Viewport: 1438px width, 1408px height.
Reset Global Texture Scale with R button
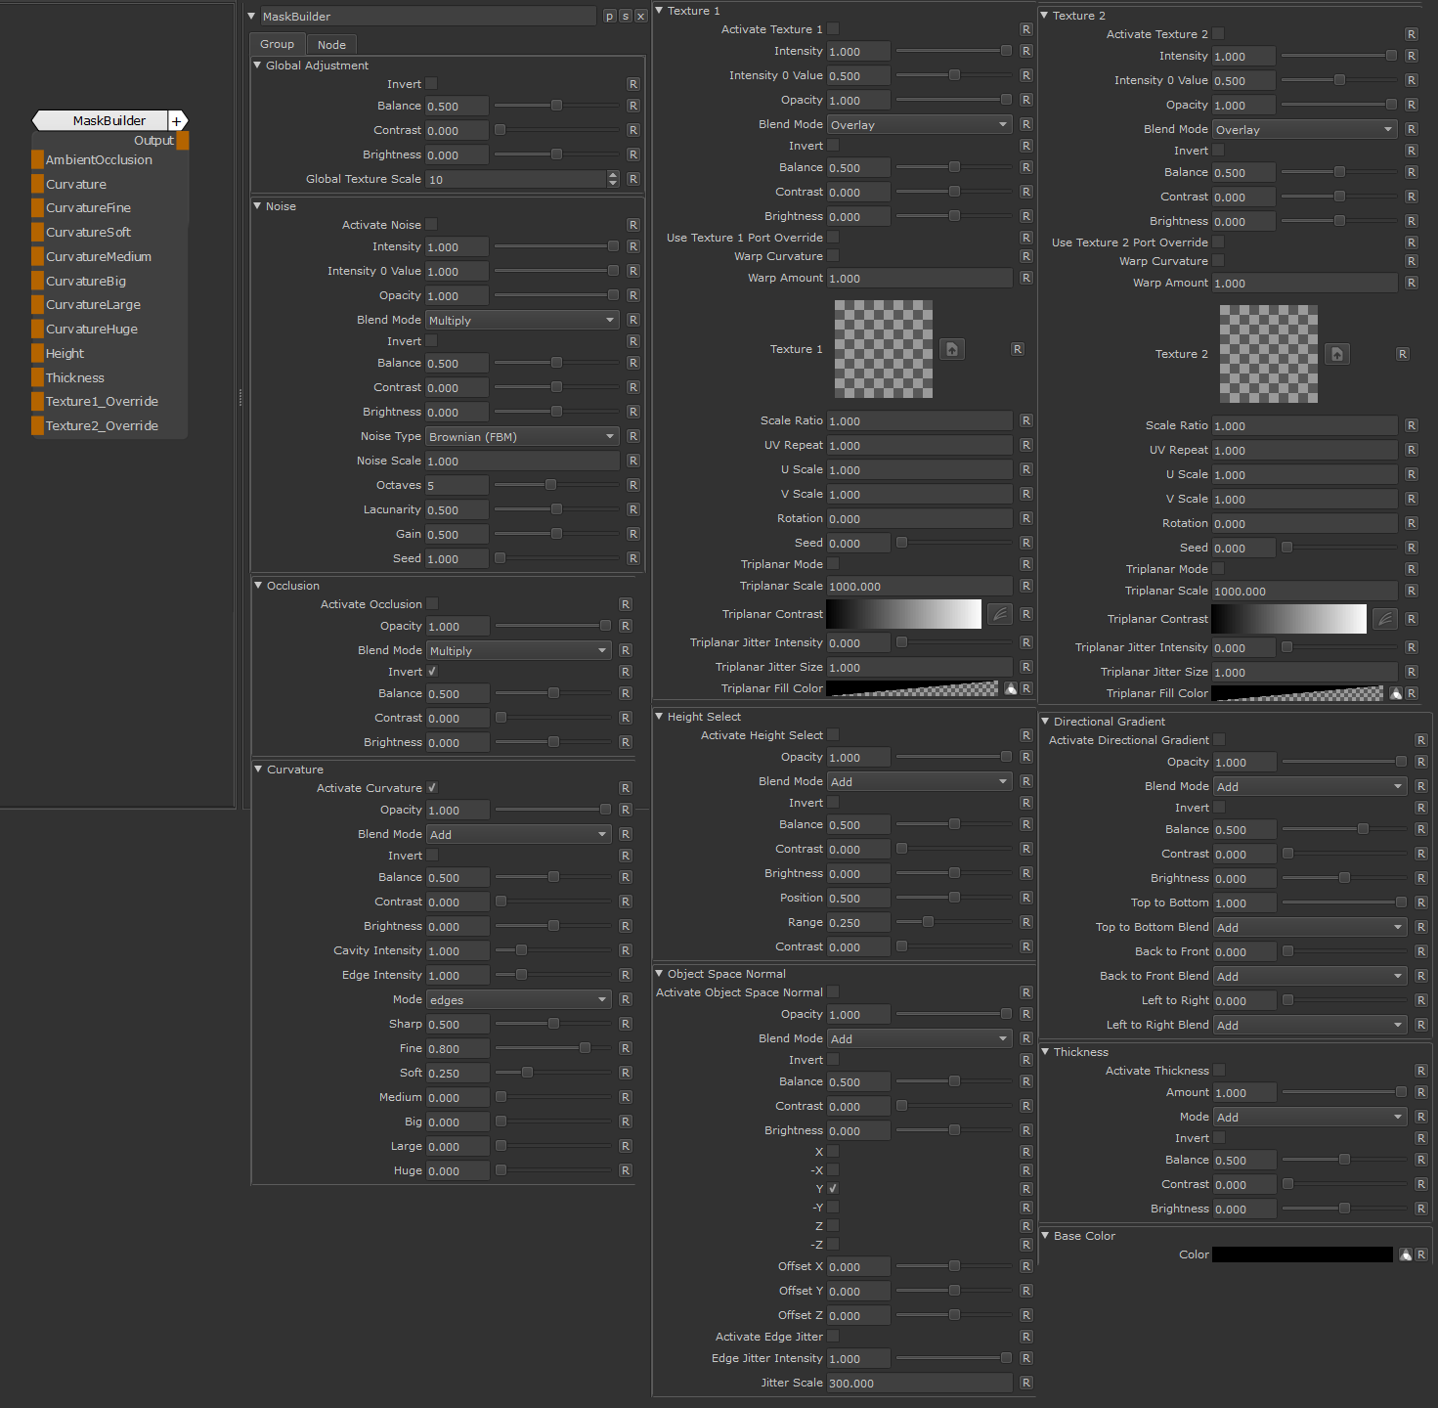coord(632,179)
